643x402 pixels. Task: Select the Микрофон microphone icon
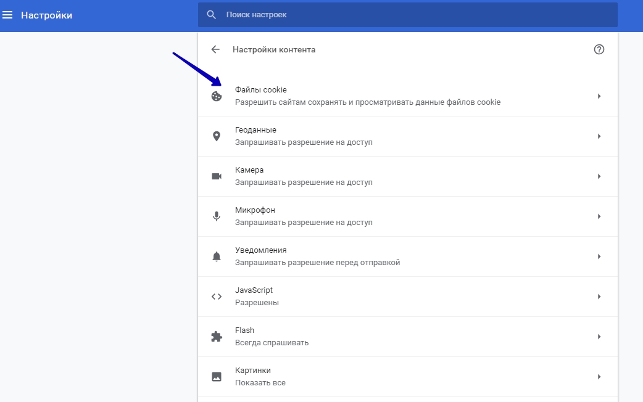216,216
